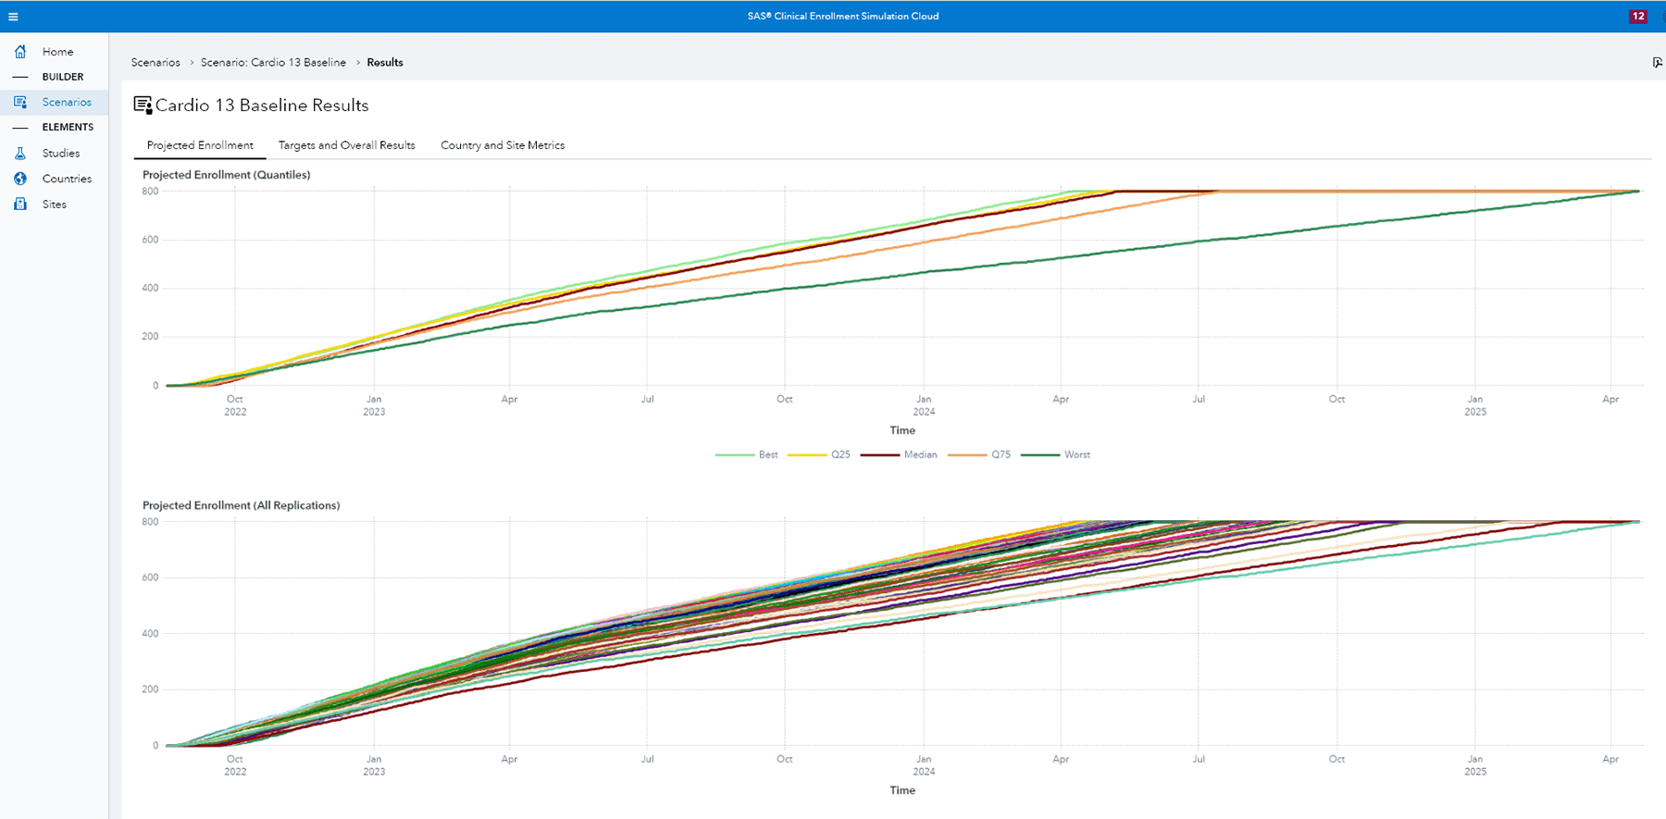Collapse the BUILDER sidebar section
This screenshot has width=1666, height=819.
coord(20,77)
